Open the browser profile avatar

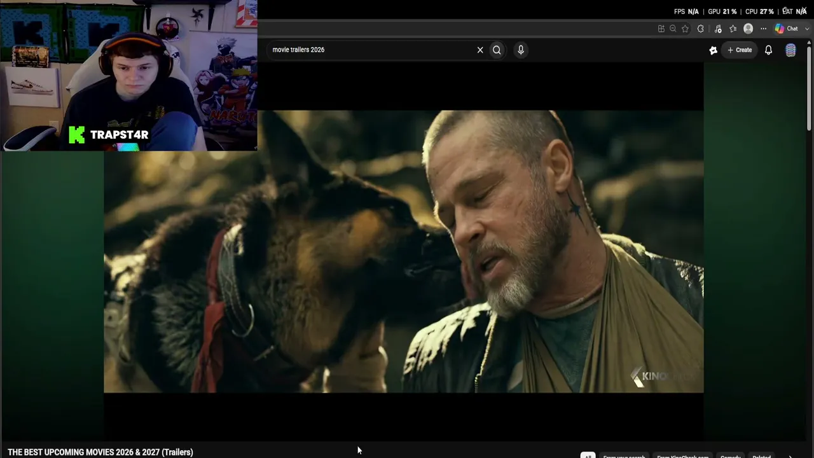[748, 29]
